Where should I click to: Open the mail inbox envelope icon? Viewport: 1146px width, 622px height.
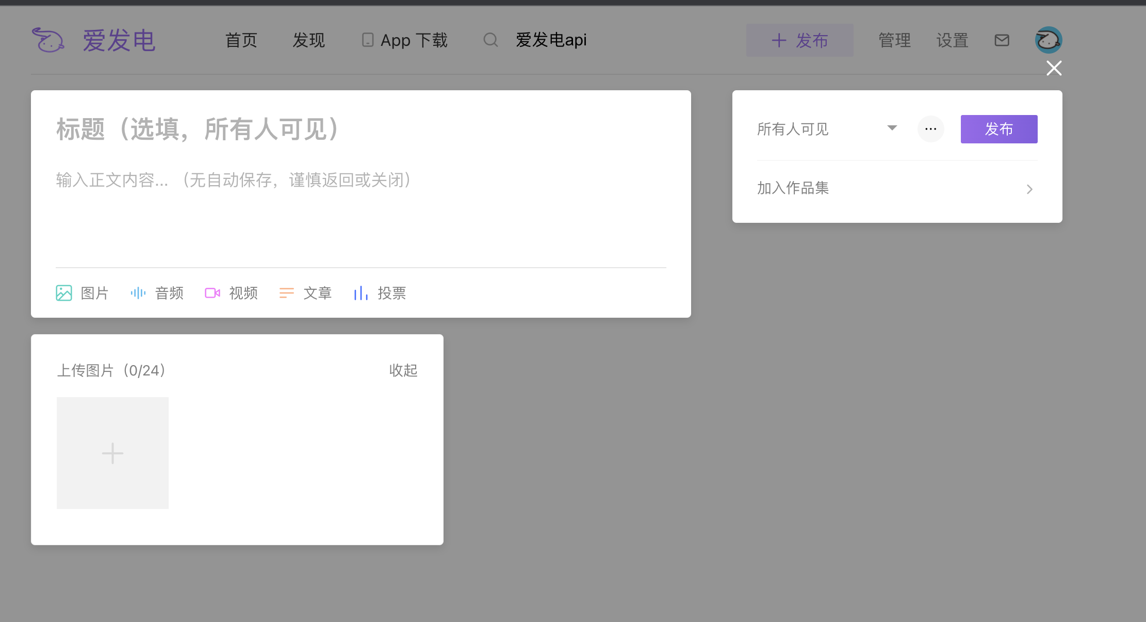[x=1002, y=40]
